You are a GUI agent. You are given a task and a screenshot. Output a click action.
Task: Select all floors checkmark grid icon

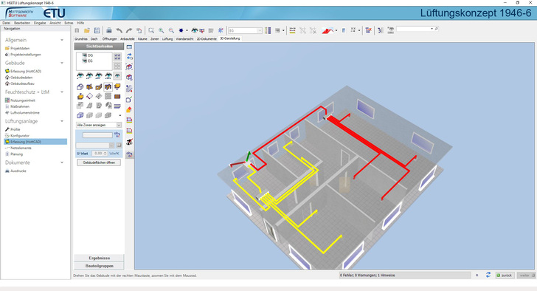tap(117, 57)
